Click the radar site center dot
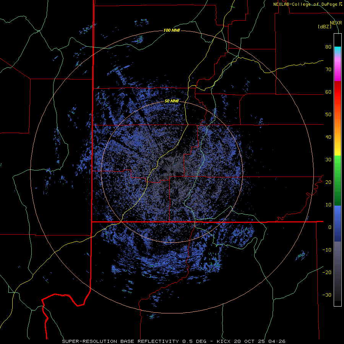 (x=172, y=172)
